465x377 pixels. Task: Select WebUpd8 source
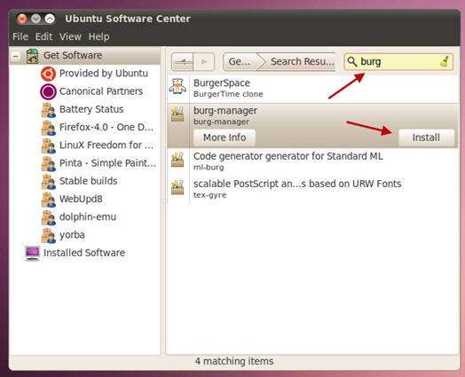[x=81, y=199]
